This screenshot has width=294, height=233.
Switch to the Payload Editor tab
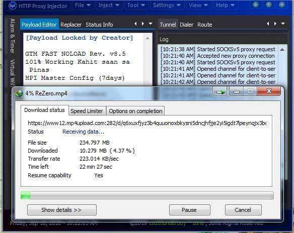tap(39, 24)
